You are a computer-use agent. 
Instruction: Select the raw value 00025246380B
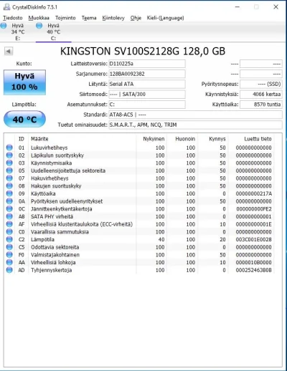pyautogui.click(x=254, y=270)
